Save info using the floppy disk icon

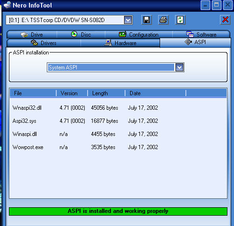[x=146, y=20]
